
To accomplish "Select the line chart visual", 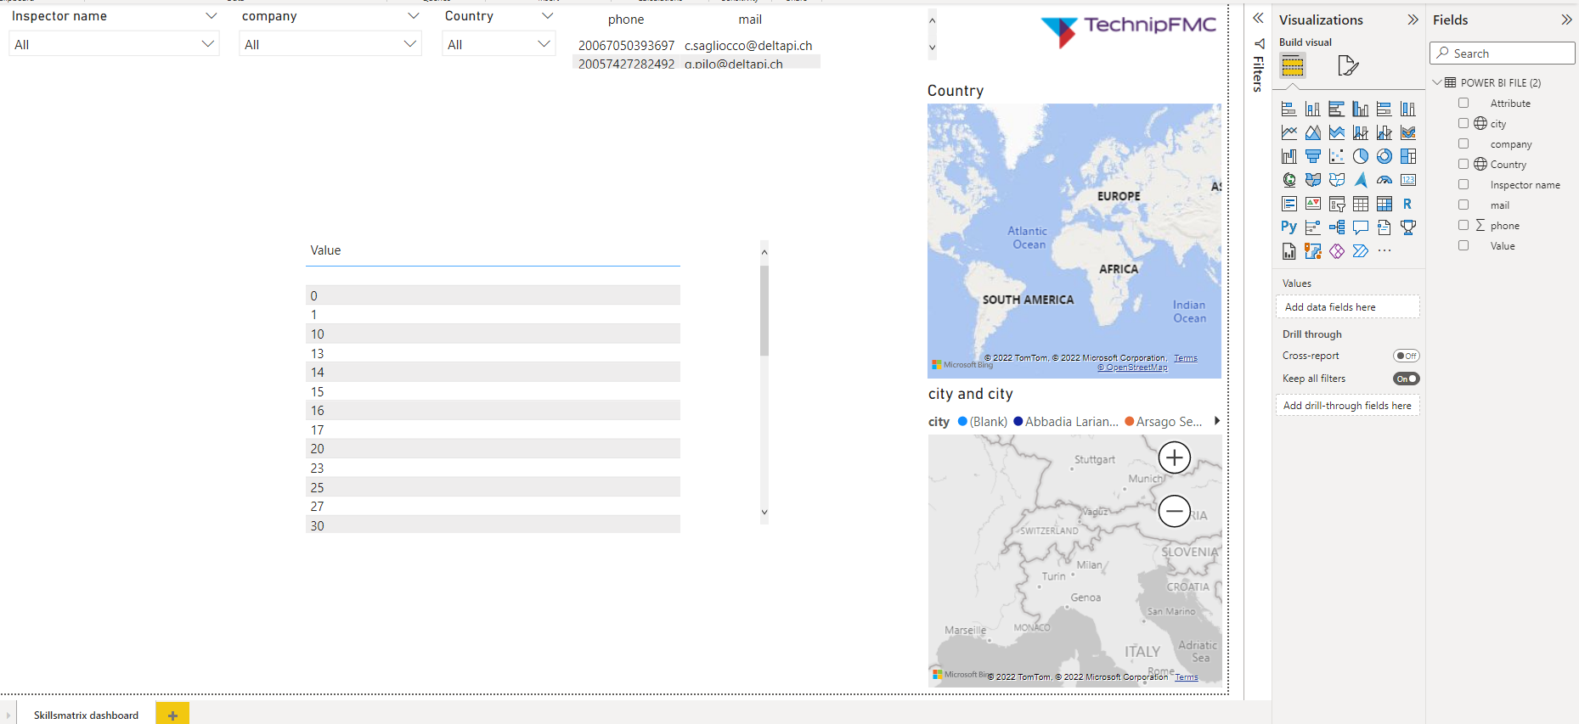I will tap(1289, 132).
